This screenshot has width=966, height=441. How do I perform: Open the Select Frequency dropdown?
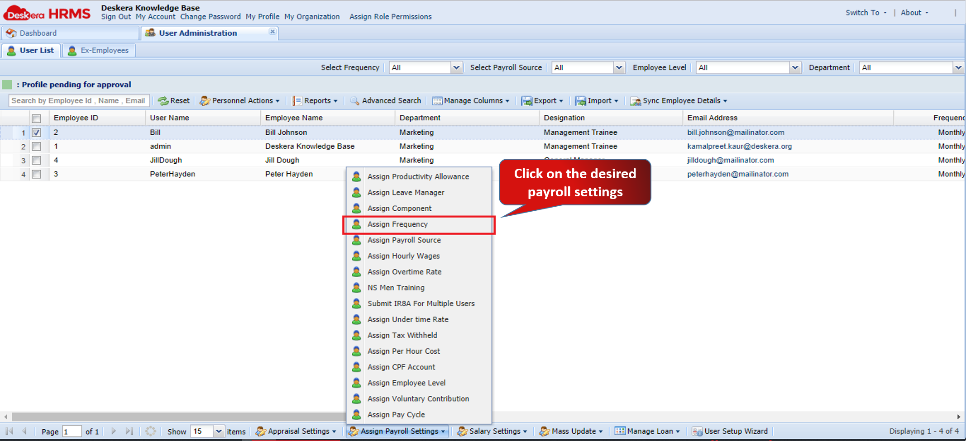tap(457, 67)
